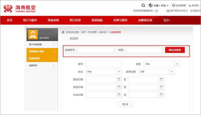The height and width of the screenshot is (115, 201).
Task: Click the Hainan Airlines logo
Action: pos(19,9)
